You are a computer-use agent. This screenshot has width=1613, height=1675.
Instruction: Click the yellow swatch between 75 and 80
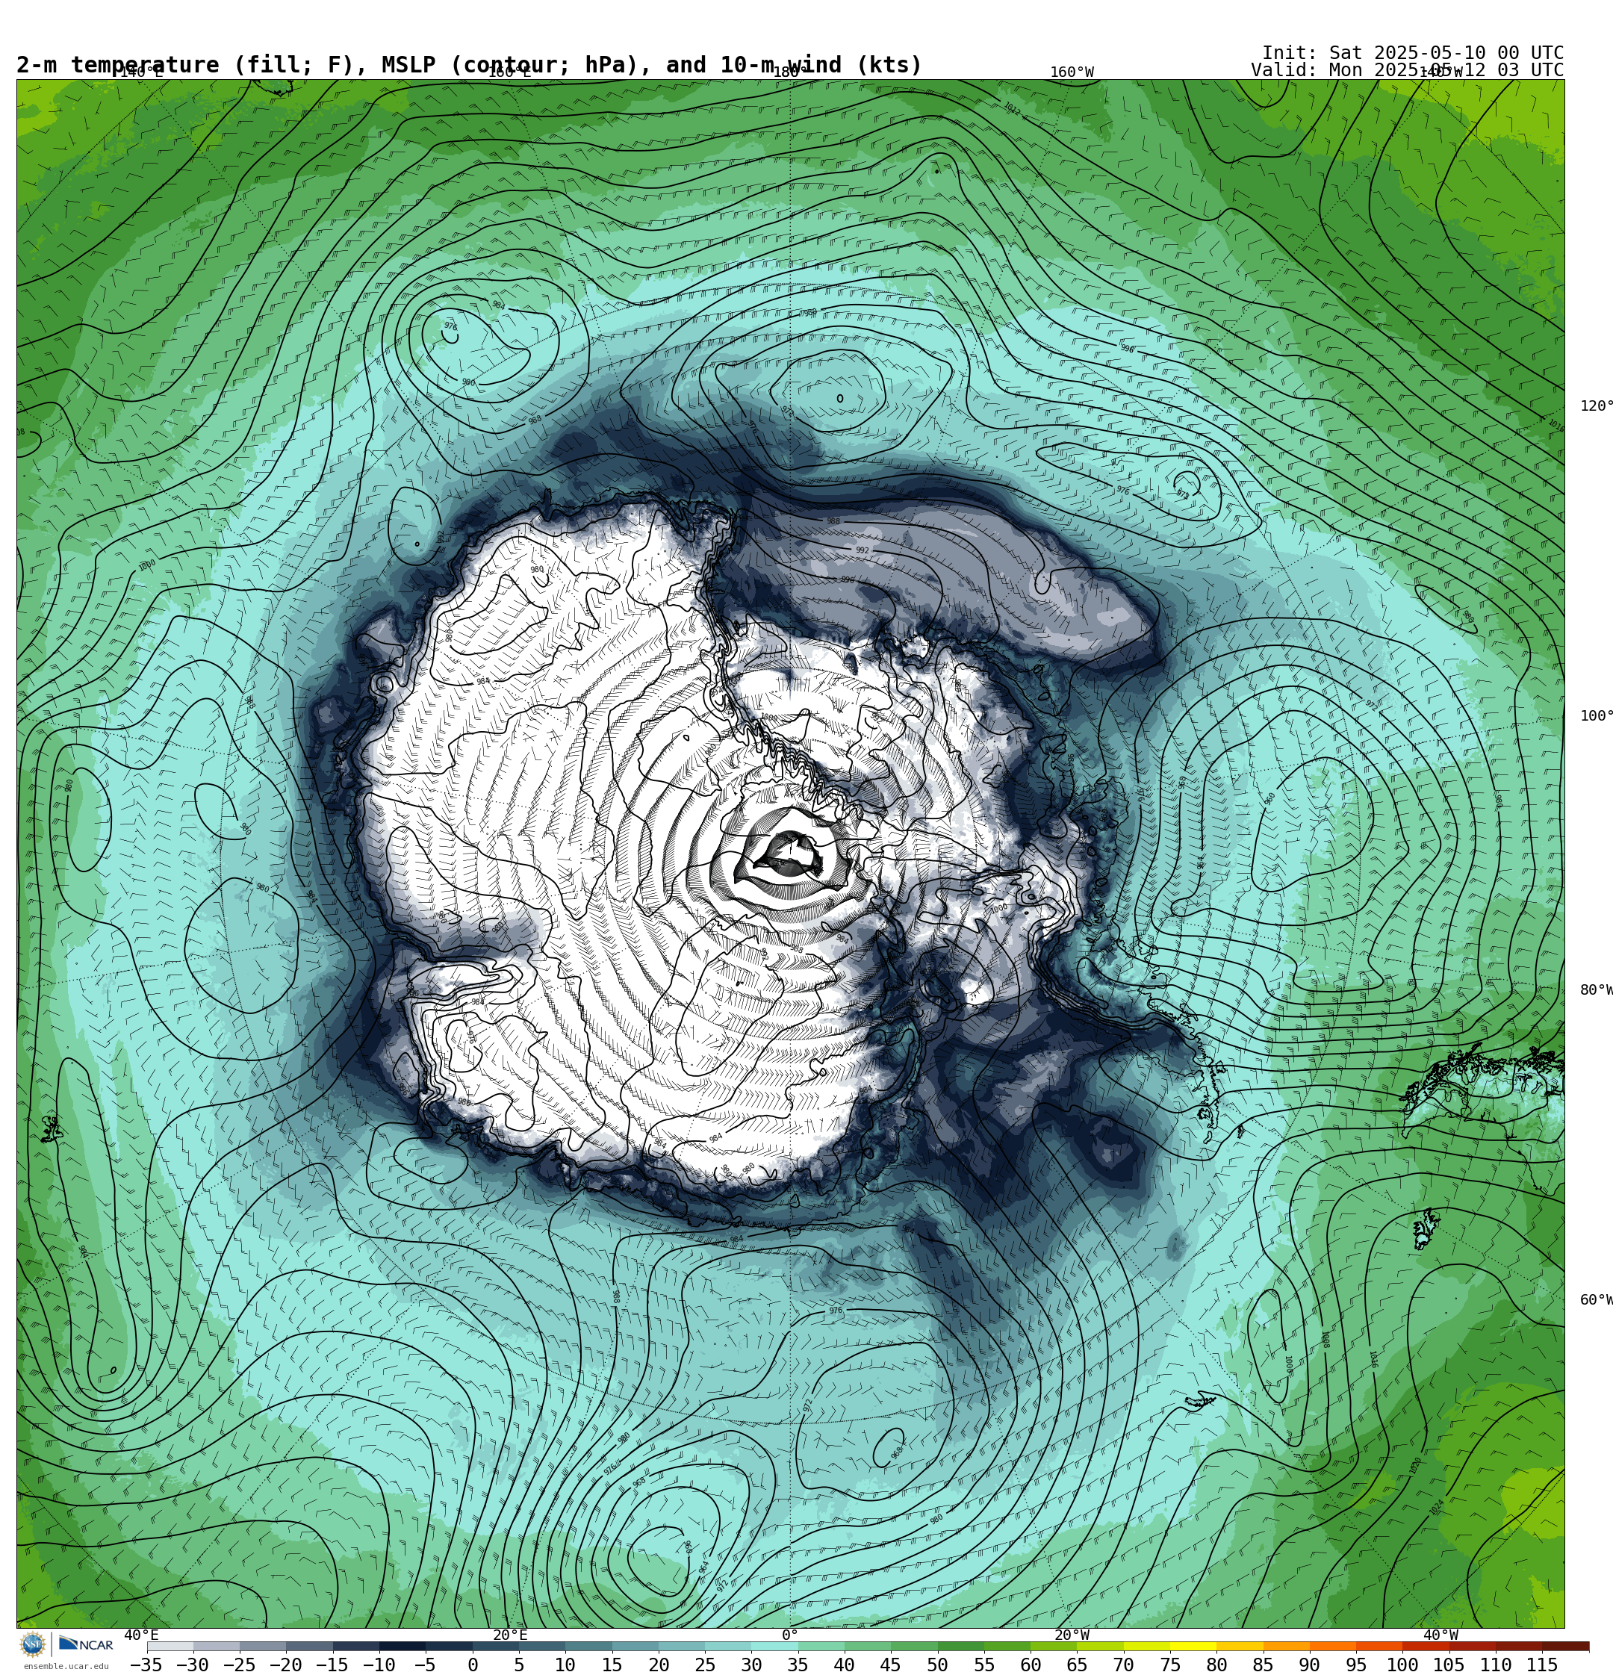(1193, 1647)
